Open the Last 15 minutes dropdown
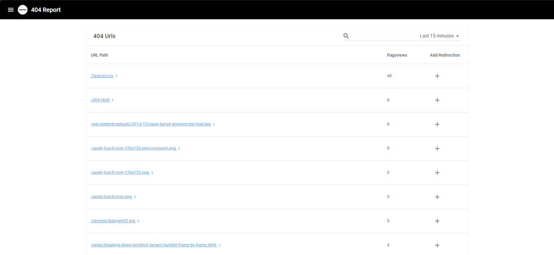This screenshot has width=554, height=255. click(x=439, y=36)
